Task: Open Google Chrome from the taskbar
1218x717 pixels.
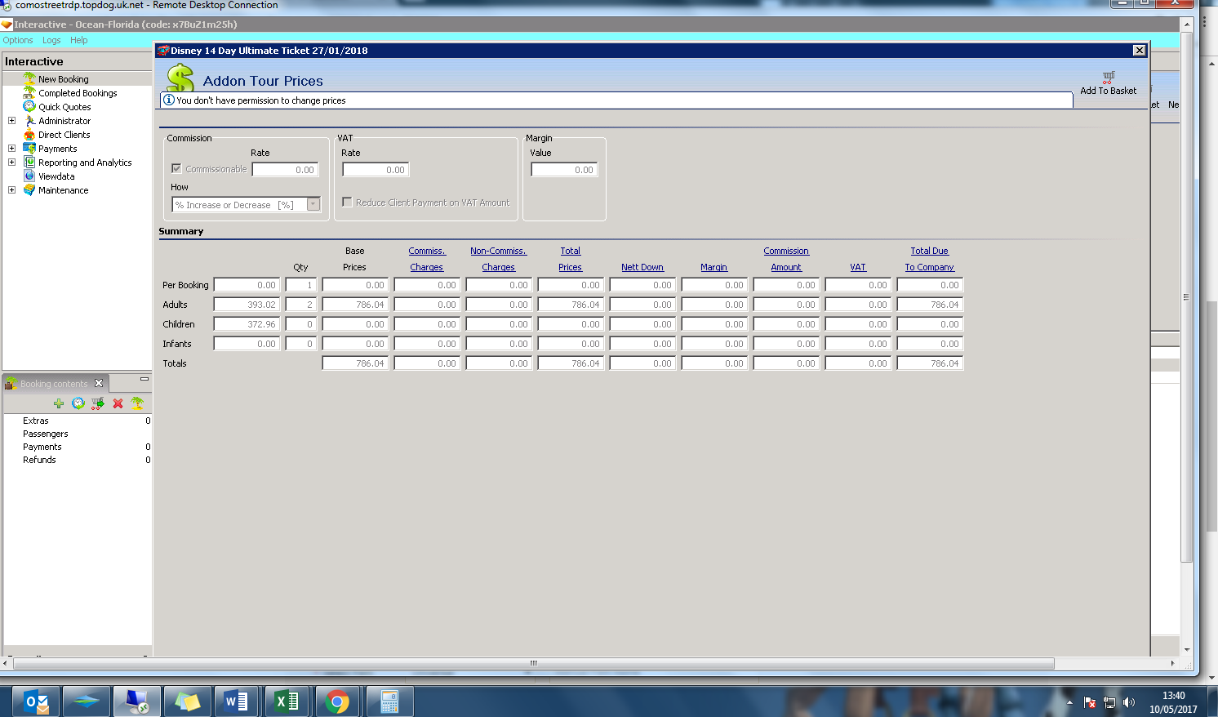Action: (337, 701)
